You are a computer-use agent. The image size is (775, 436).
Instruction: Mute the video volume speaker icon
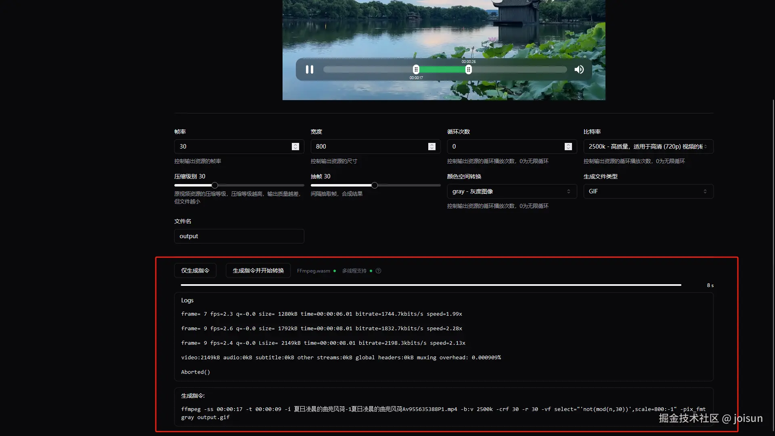click(579, 69)
